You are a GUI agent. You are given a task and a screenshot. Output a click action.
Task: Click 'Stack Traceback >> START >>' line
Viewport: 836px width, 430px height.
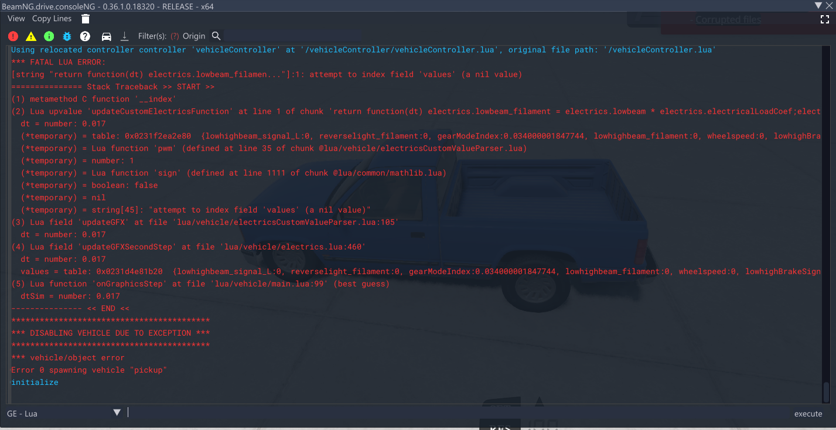[x=113, y=87]
